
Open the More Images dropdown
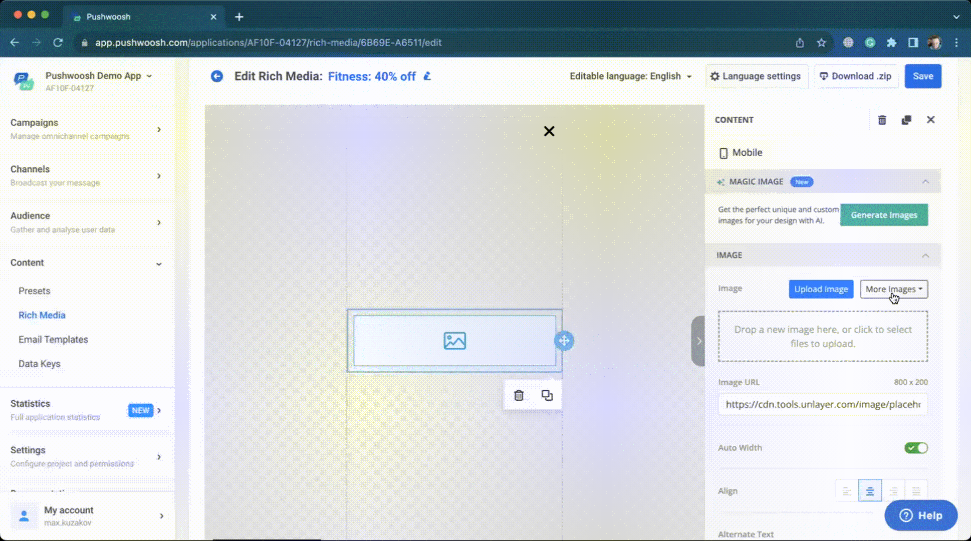(894, 289)
